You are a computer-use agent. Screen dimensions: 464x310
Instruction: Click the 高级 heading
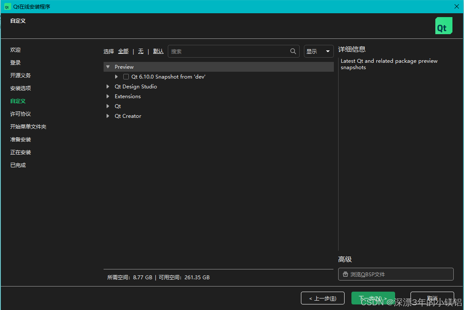click(x=345, y=259)
